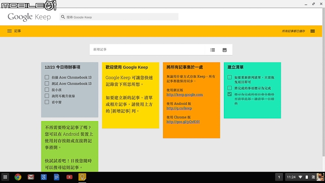325x183 pixels.
Task: Launch Chrome browser from shelf
Action: tap(18, 177)
